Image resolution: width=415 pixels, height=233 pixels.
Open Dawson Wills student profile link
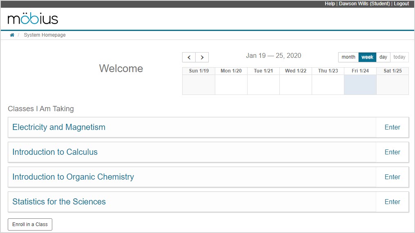point(364,4)
